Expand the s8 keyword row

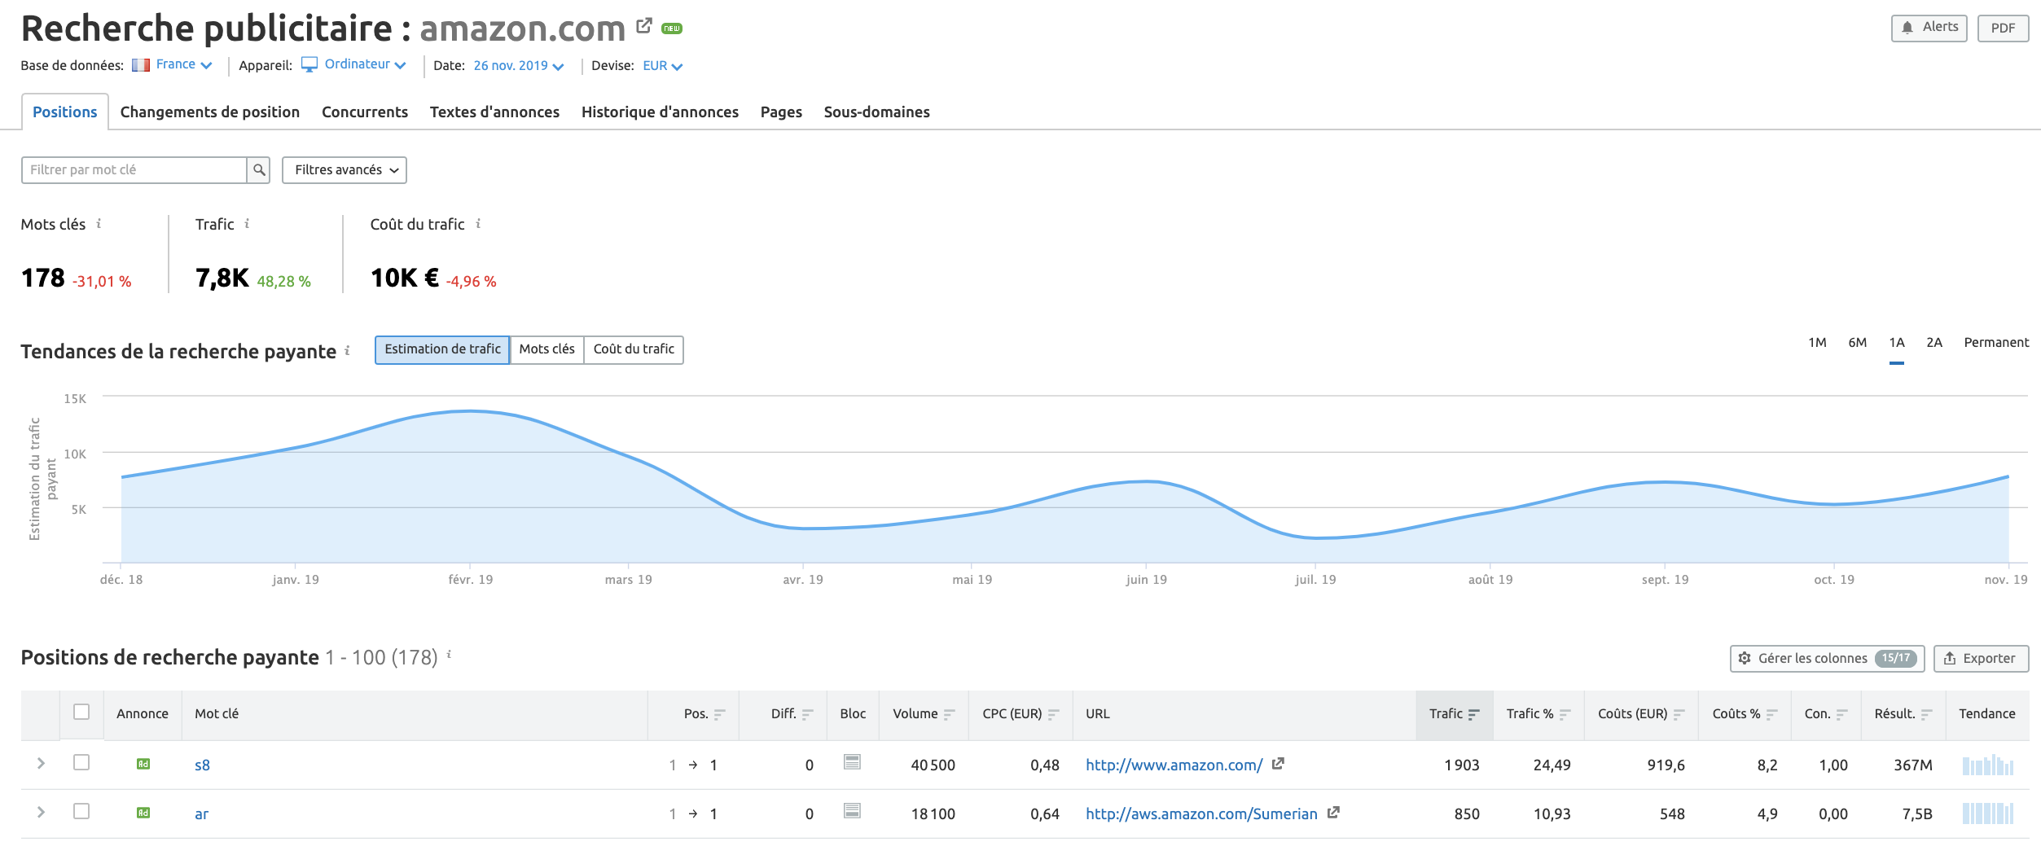pyautogui.click(x=41, y=764)
